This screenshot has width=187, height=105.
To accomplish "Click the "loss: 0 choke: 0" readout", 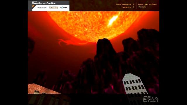I will pyautogui.click(x=151, y=101).
